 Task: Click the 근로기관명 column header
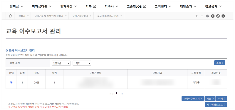click(95, 73)
